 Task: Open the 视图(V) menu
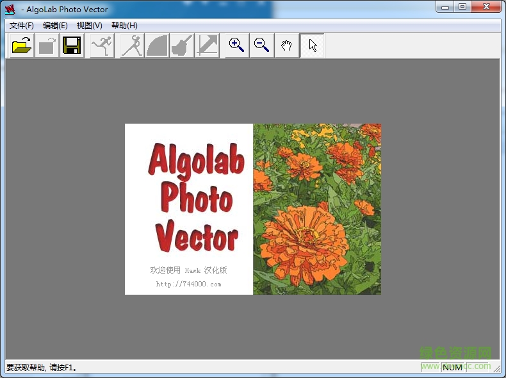coord(89,26)
